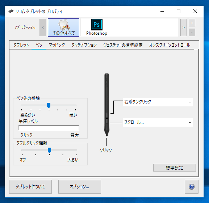Click the 筆圧レベル label
209x203 pixels.
click(28, 121)
